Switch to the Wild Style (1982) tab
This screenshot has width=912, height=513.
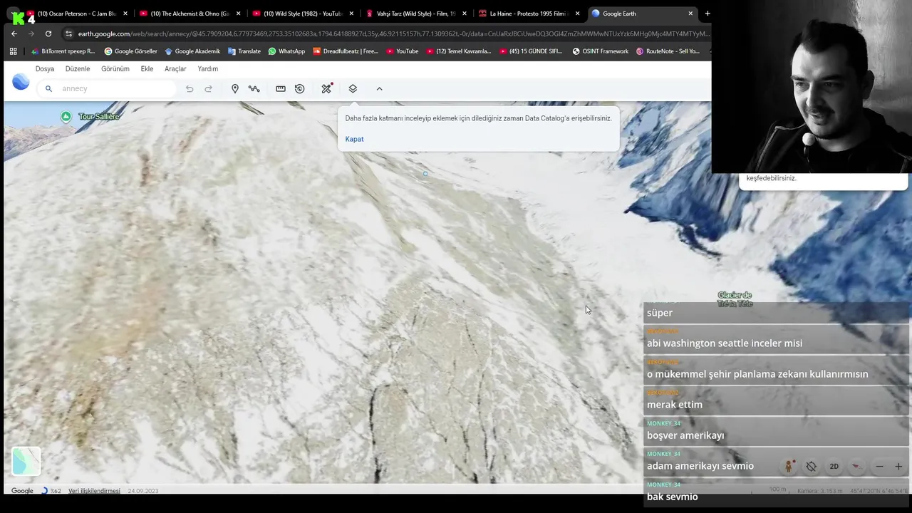coord(303,14)
